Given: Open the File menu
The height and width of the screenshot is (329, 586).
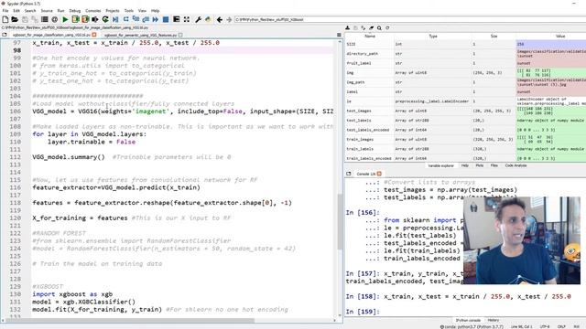Looking at the screenshot, I should point(5,11).
